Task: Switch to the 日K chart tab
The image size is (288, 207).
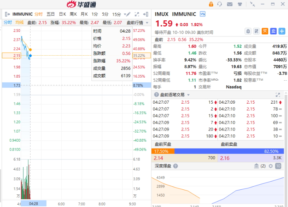Action: pos(63,14)
